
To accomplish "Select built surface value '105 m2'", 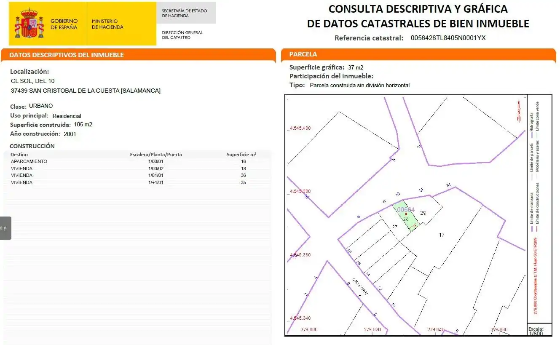I will [83, 125].
